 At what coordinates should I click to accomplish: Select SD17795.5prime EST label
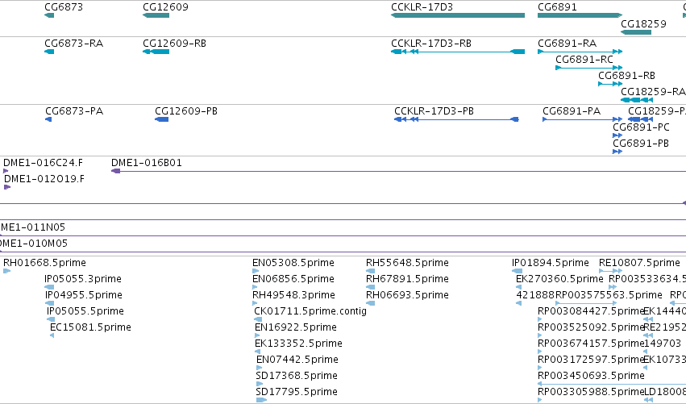[297, 392]
